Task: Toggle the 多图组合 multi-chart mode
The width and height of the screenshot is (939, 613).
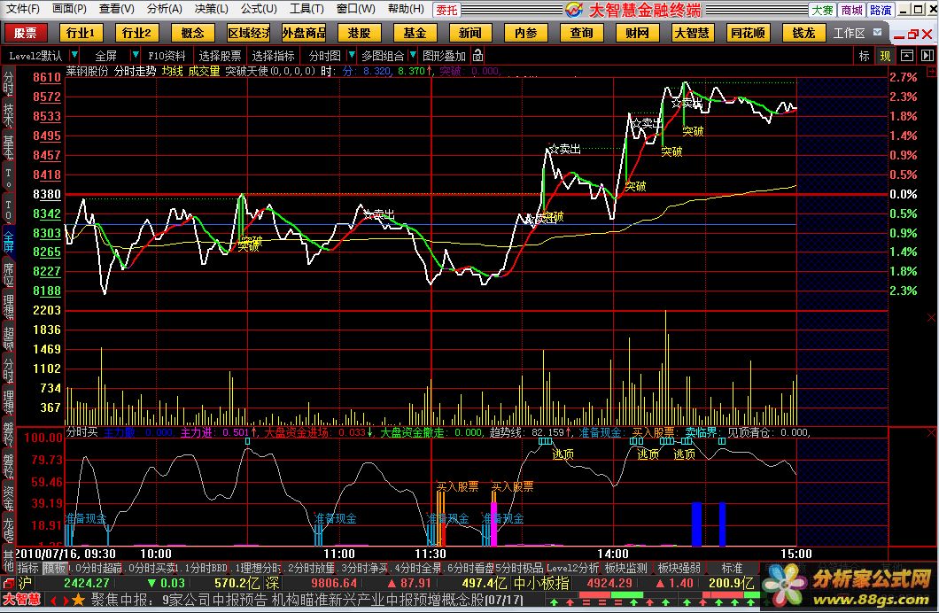Action: [x=383, y=56]
